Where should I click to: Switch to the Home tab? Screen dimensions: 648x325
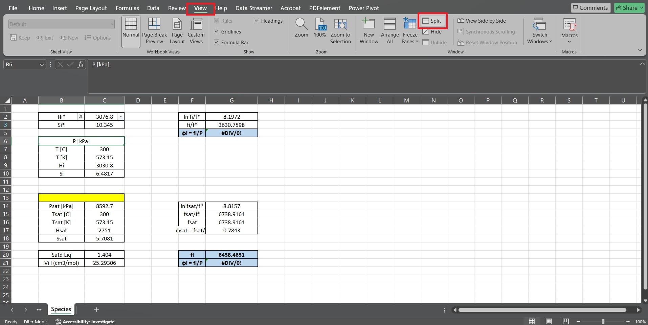coord(36,8)
